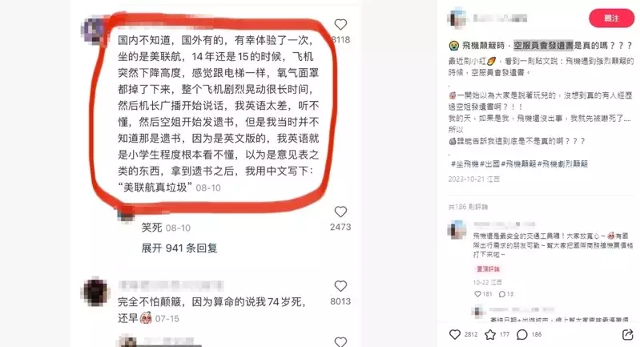Like the '完全不怕颠簸' comment
Viewport: 640px width, 347px height.
[340, 286]
